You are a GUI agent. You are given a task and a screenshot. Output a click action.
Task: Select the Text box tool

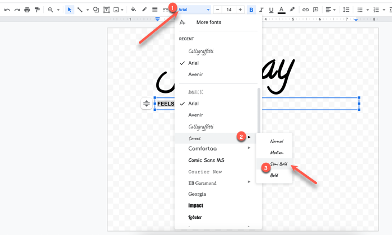[x=106, y=10]
